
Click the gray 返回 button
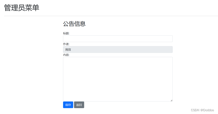pos(79,105)
